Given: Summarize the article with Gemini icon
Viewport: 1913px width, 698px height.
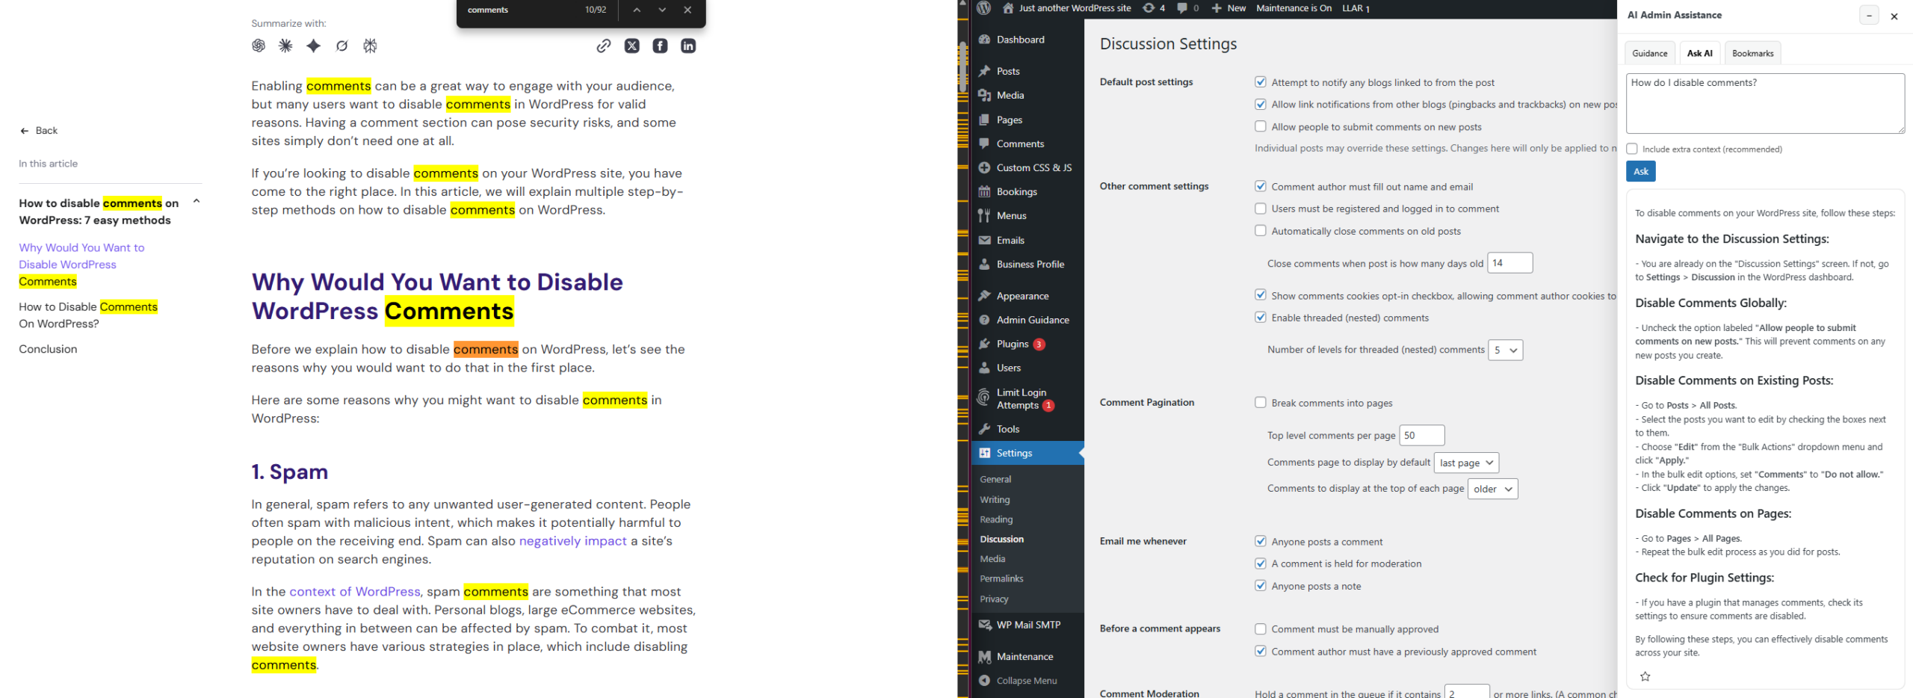Looking at the screenshot, I should pos(313,46).
